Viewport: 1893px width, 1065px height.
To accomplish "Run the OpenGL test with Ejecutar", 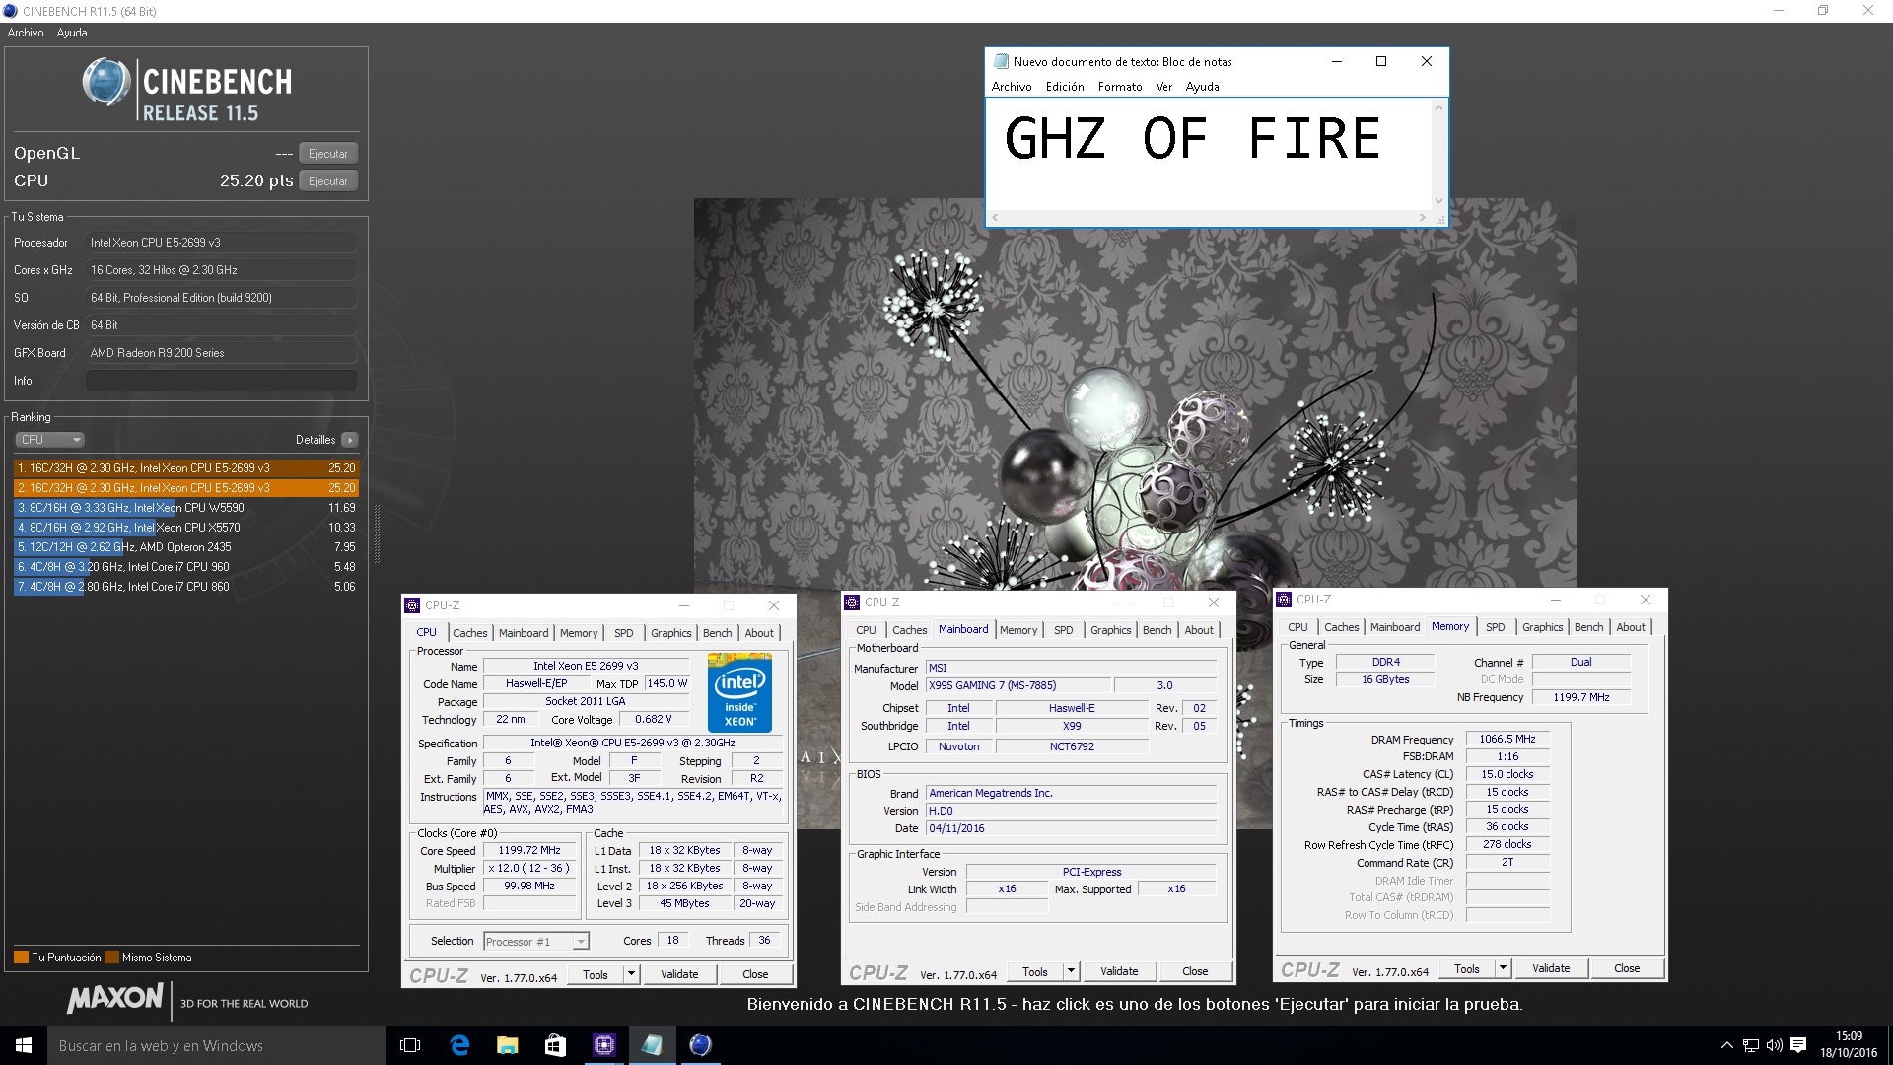I will pos(328,154).
